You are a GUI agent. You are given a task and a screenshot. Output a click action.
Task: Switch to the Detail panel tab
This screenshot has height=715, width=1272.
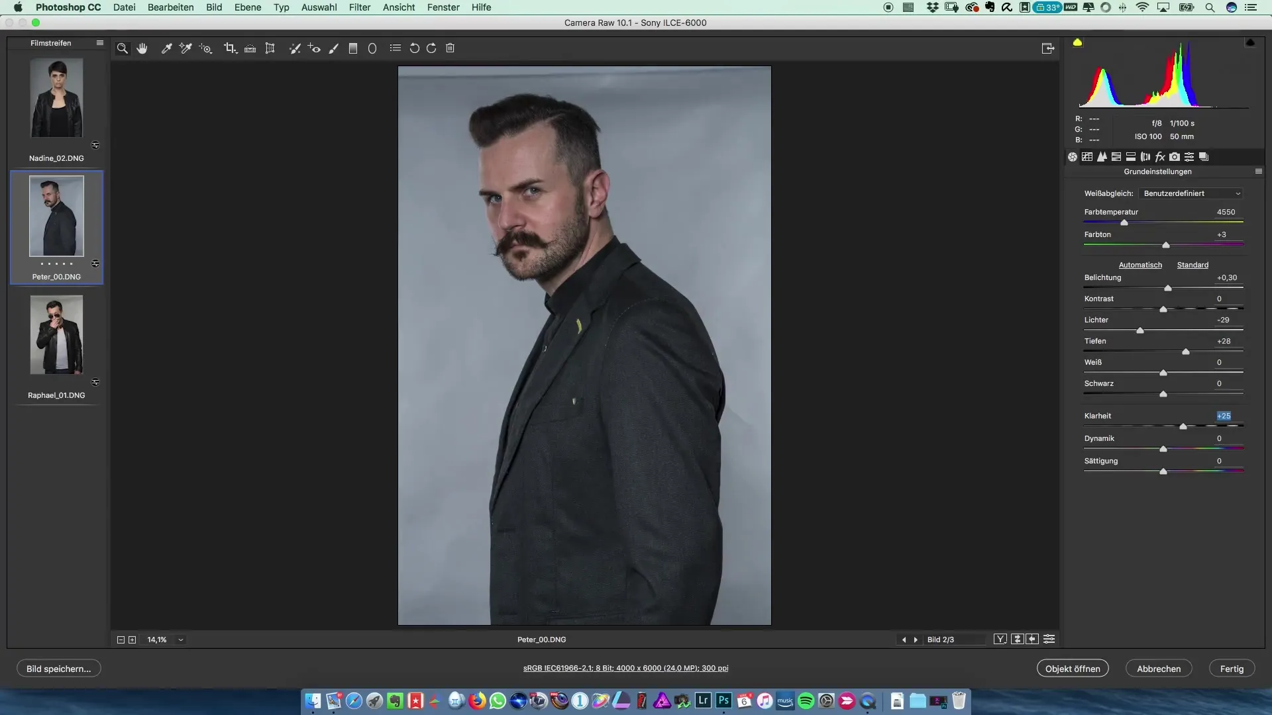[x=1102, y=157]
